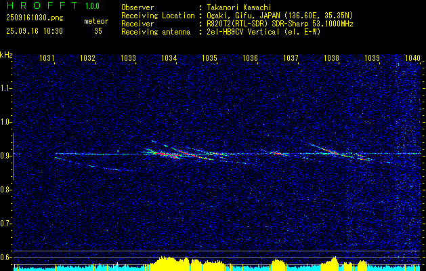The height and width of the screenshot is (271, 426).
Task: Click the HROFFT program title
Action: tap(42, 5)
